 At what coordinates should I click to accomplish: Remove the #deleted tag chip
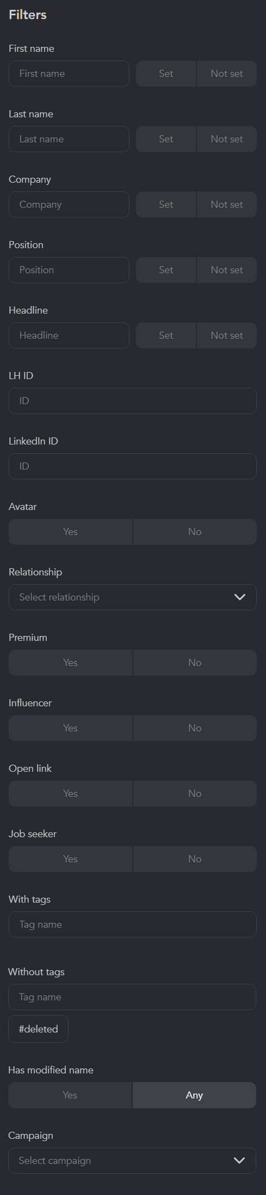tap(38, 1029)
